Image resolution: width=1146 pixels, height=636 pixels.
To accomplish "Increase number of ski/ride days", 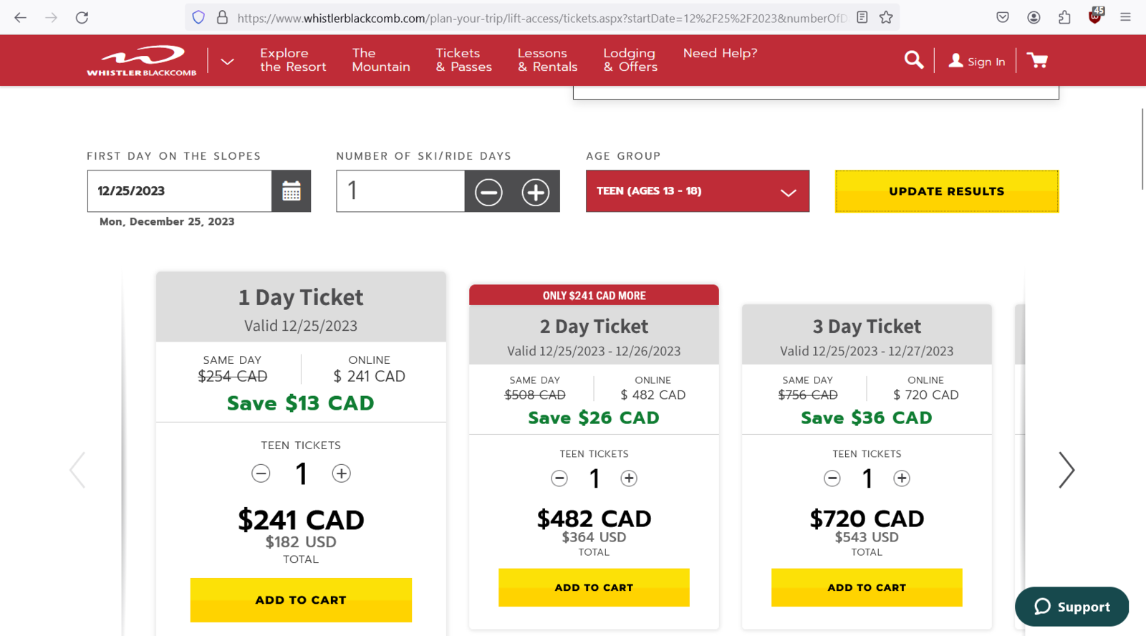I will tap(536, 192).
